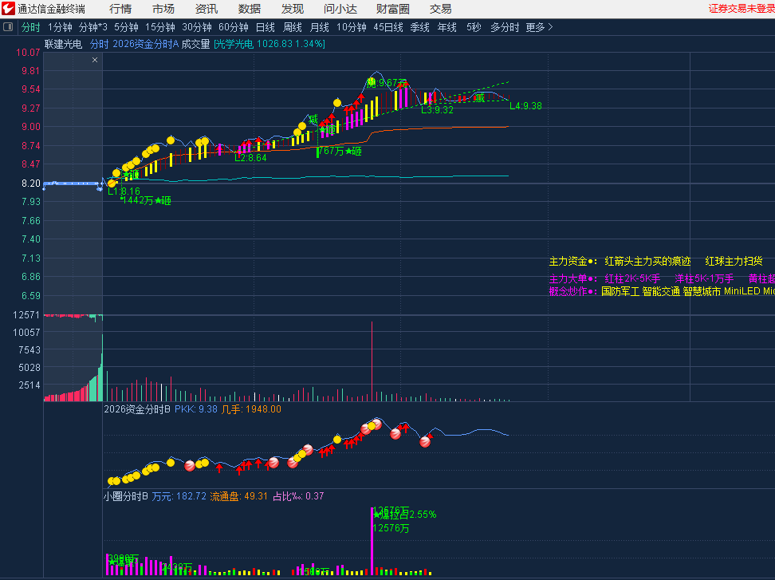Screen dimensions: 775x580
Task: Click the 证券交易未登录 login link
Action: (x=741, y=9)
